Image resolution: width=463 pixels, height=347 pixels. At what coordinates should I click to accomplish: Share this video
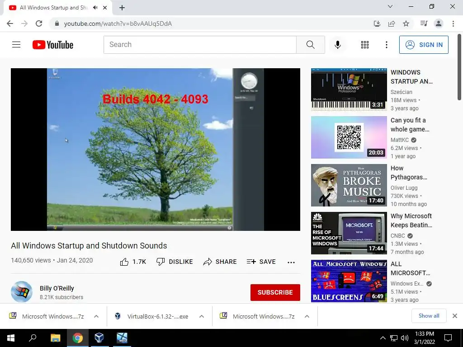220,262
